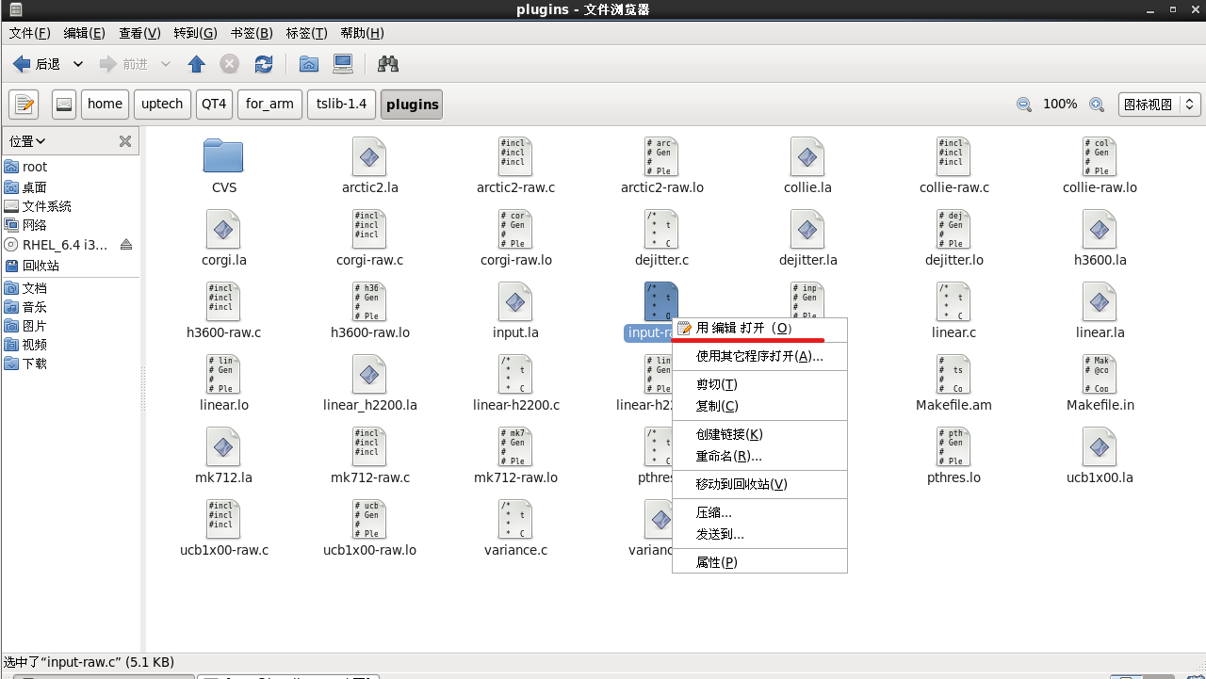Open the File menu
The image size is (1206, 679).
click(x=30, y=33)
